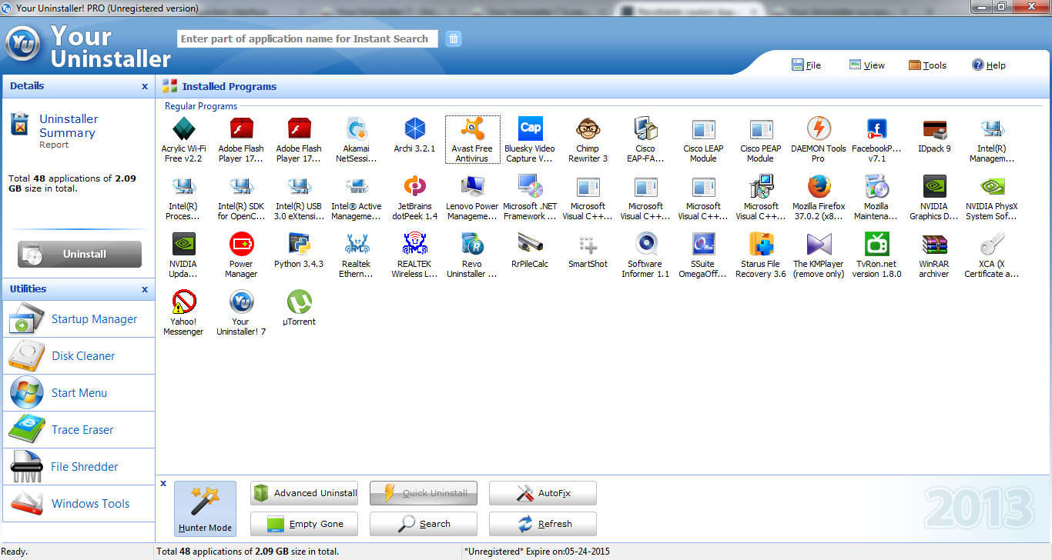Click the Search button in bottom toolbar
Image resolution: width=1052 pixels, height=560 pixels.
(x=424, y=524)
